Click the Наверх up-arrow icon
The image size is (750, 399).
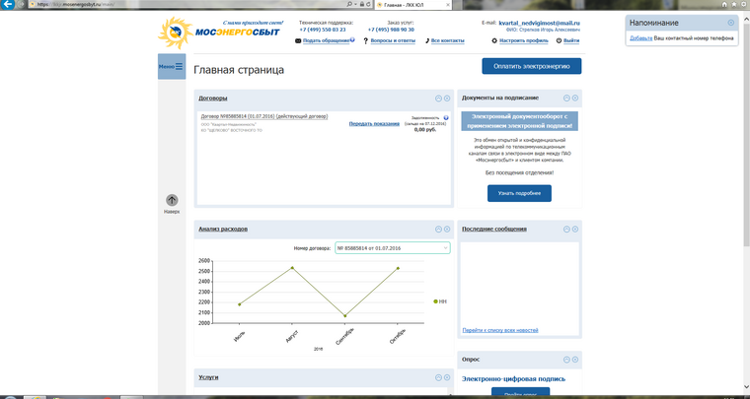tap(172, 200)
